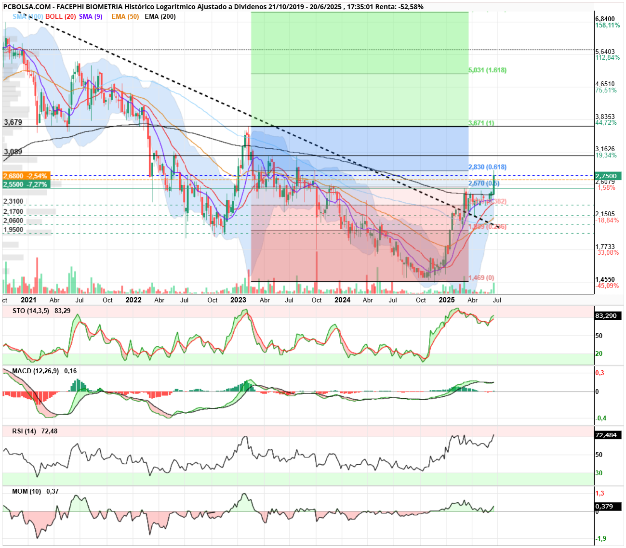Click the 2,1505 price axis value
Screen dimensions: 626x548
605,214
